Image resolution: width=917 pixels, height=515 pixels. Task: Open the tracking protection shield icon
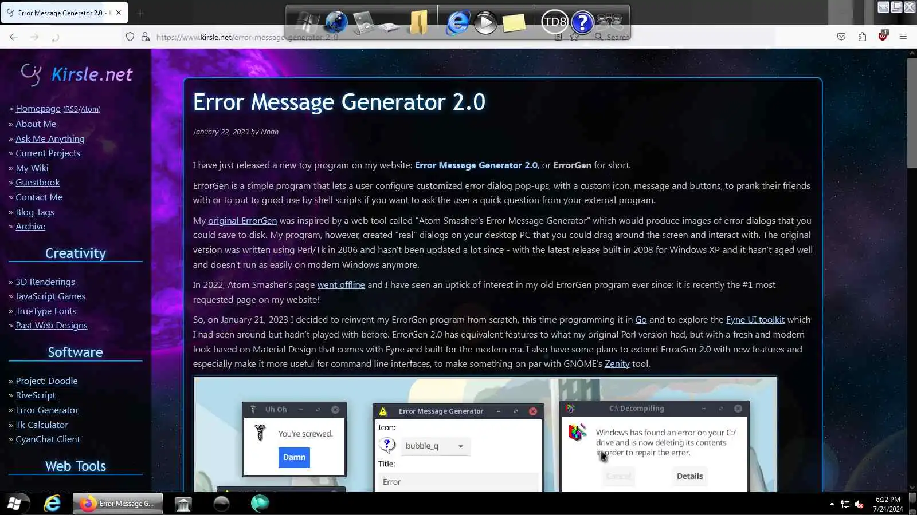pos(130,37)
